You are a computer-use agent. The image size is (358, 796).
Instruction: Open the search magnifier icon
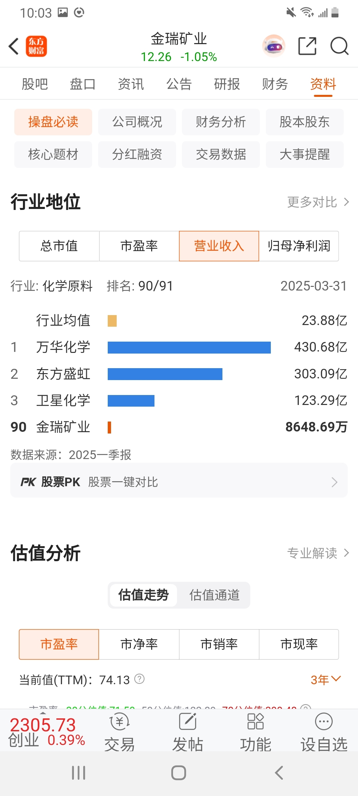click(x=339, y=46)
